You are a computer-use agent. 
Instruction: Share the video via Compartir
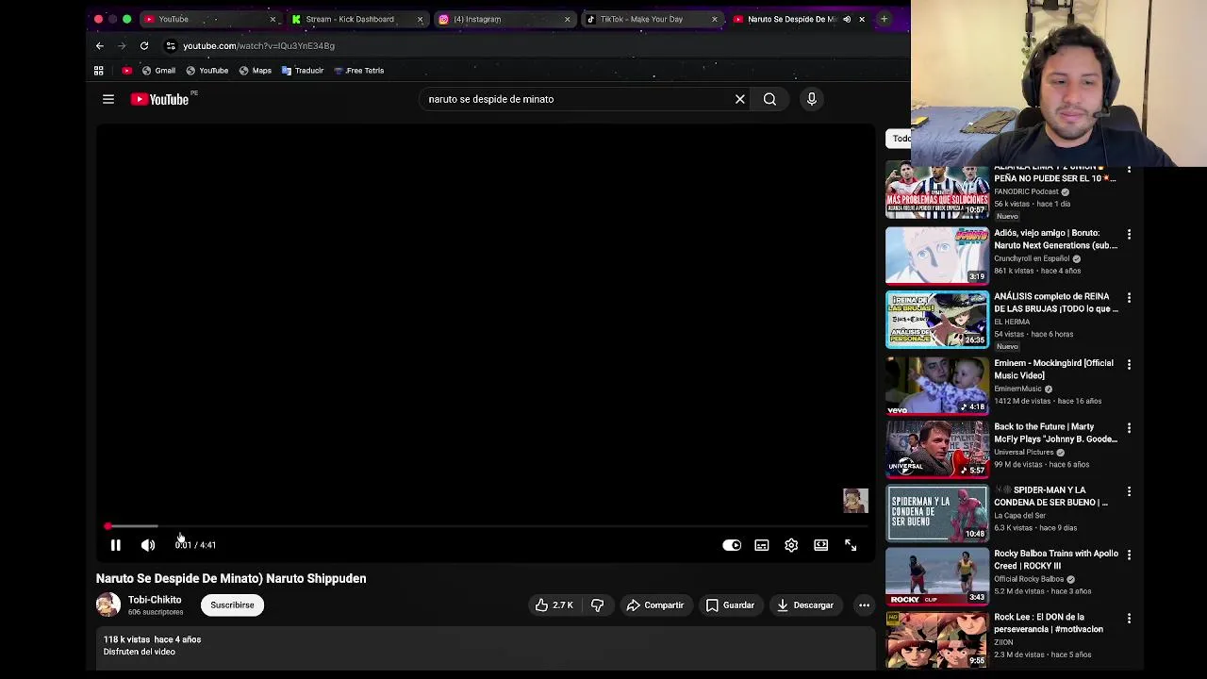coord(655,605)
